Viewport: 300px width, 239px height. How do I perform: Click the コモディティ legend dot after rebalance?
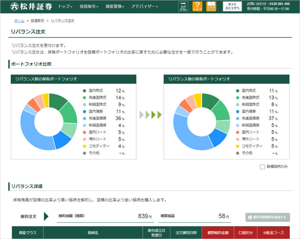[238, 146]
